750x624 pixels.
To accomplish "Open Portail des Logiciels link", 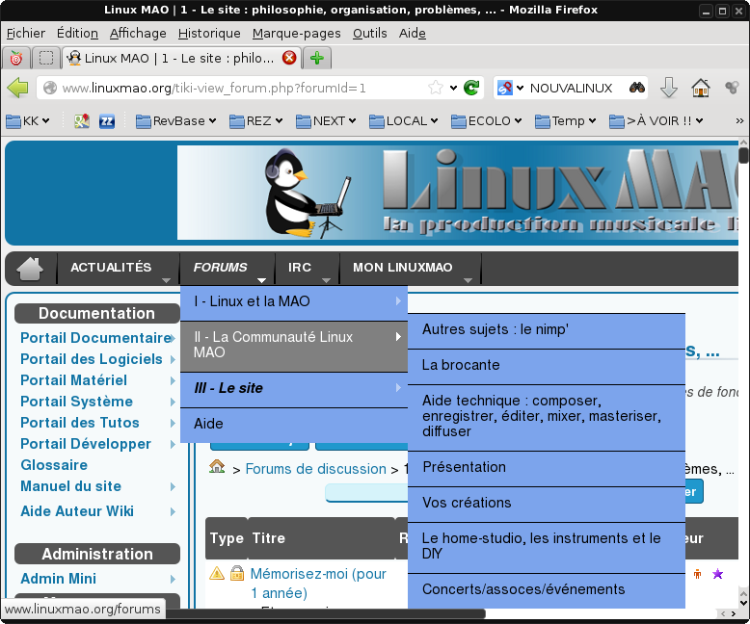I will point(92,359).
